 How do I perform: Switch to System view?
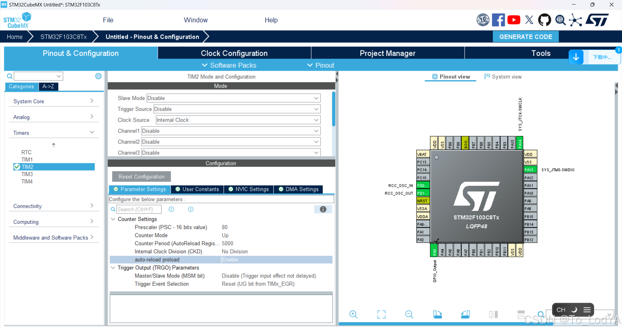[503, 77]
